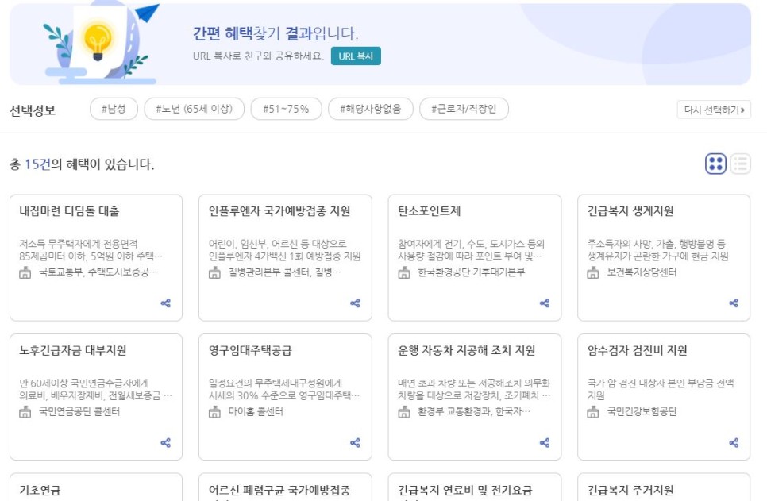Open 어르신 폐렴구균 국가예방접종 title

point(279,490)
